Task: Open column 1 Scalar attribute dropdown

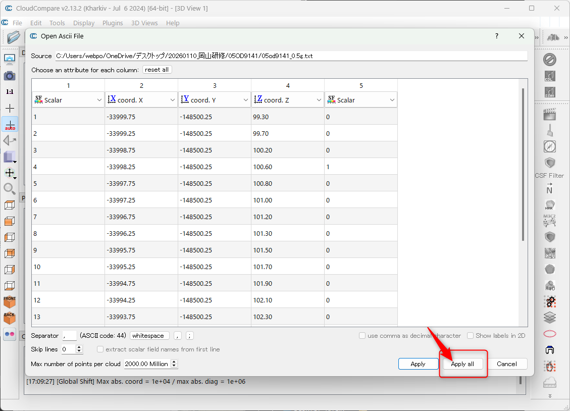Action: coord(68,100)
